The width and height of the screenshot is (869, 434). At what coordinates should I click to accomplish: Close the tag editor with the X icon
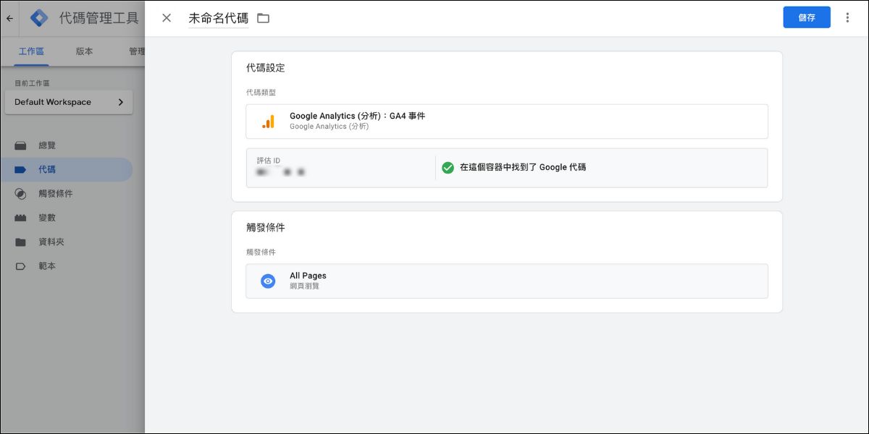point(167,18)
